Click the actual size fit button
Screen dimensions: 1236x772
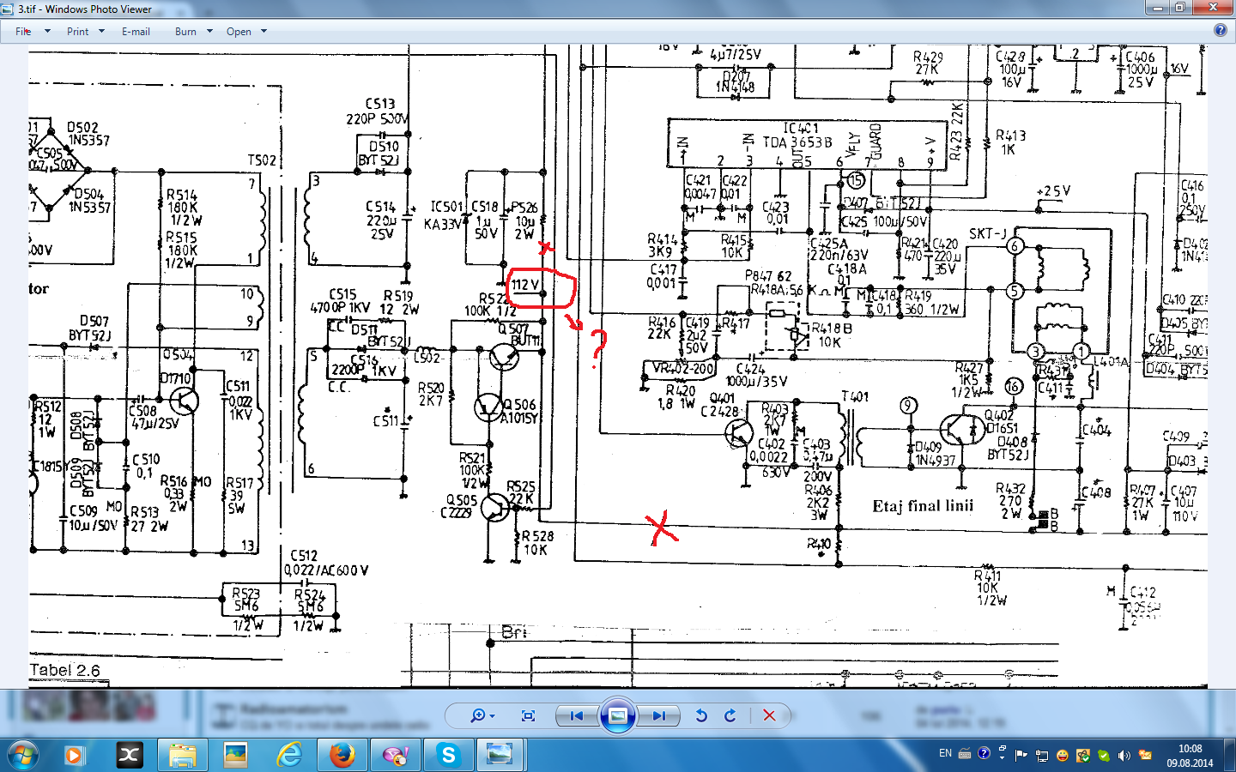pyautogui.click(x=528, y=715)
